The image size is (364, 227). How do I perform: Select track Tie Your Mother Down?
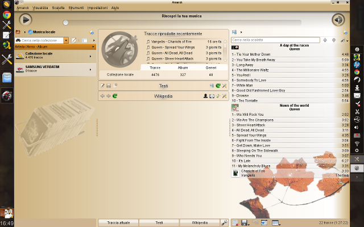pyautogui.click(x=290, y=54)
